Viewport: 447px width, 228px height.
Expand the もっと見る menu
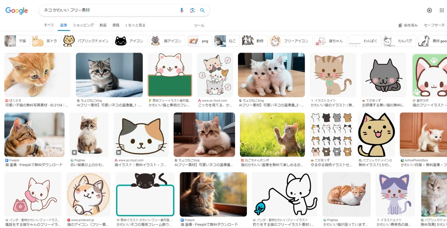click(135, 25)
